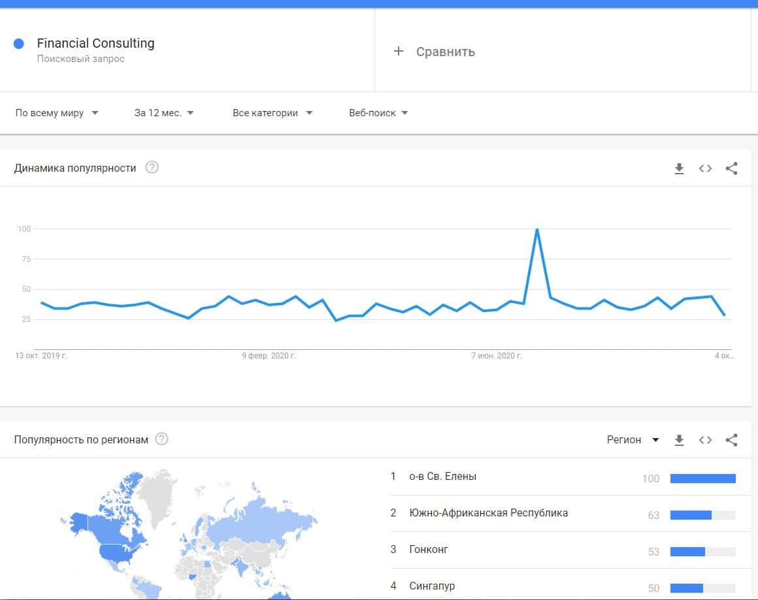Open о-в Св. Елены region entry

tap(442, 477)
